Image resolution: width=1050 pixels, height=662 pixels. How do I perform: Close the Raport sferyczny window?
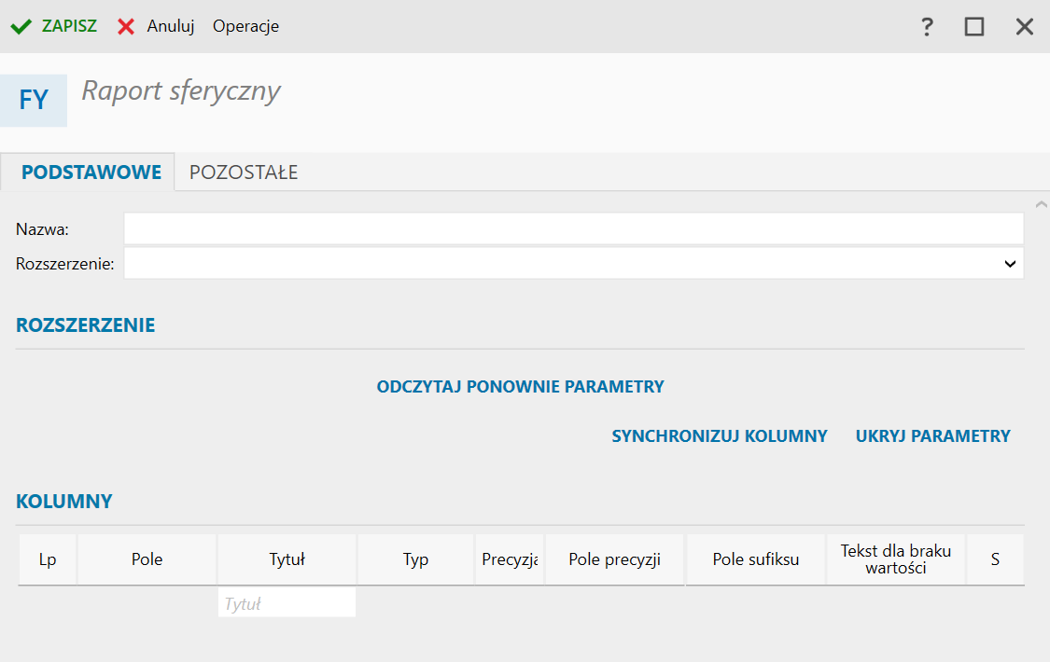(x=1025, y=27)
